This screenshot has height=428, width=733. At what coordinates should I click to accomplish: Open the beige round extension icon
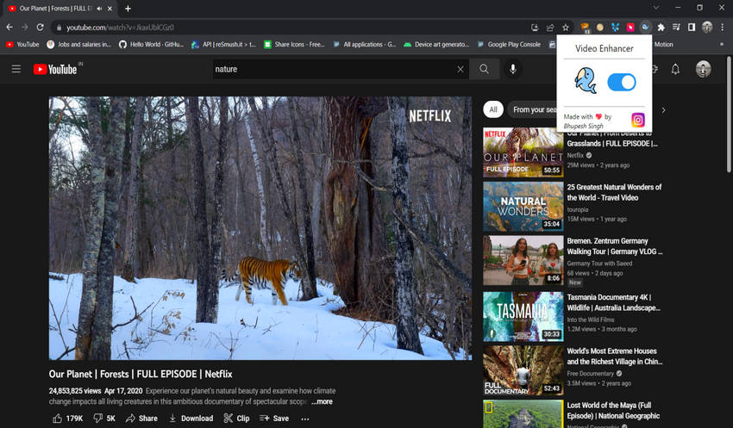(x=600, y=28)
